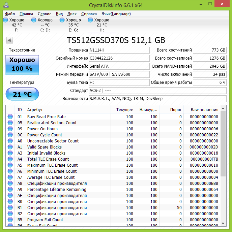This screenshot has width=232, height=232.
Task: Select the H: disk status orb
Action: [90, 20]
